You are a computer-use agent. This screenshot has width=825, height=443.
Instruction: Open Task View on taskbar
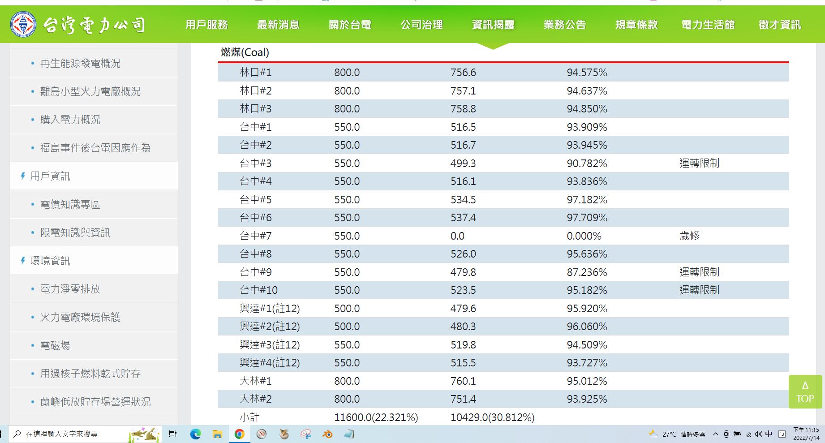pos(173,434)
